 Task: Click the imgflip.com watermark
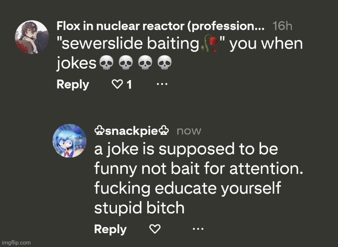click(x=16, y=243)
